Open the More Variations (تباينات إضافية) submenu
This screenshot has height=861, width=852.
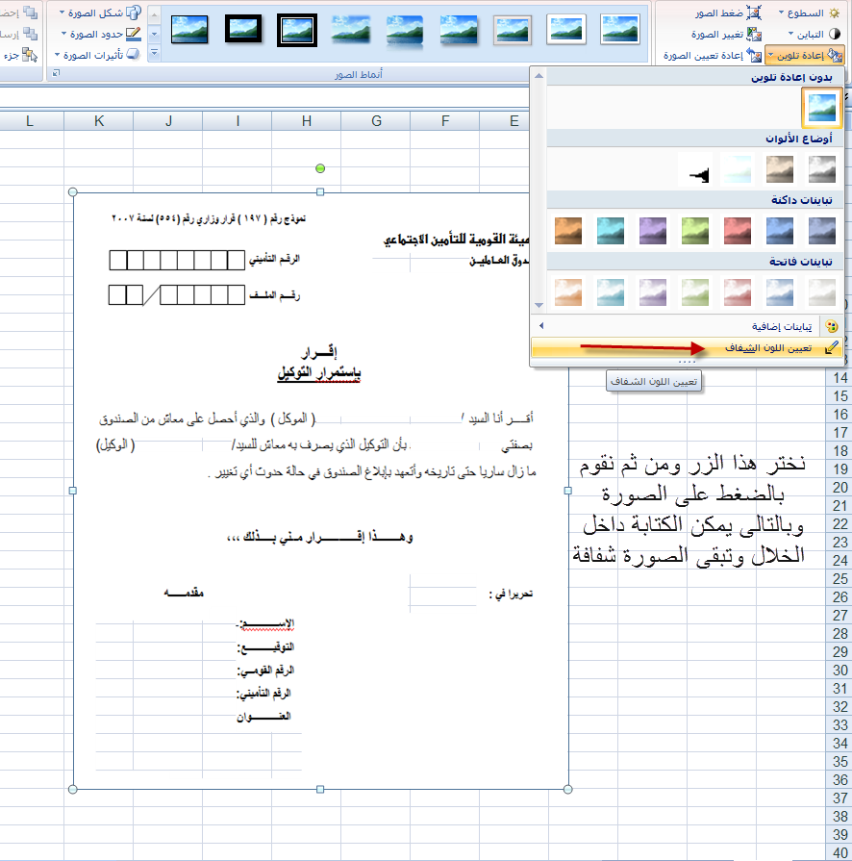pos(687,327)
